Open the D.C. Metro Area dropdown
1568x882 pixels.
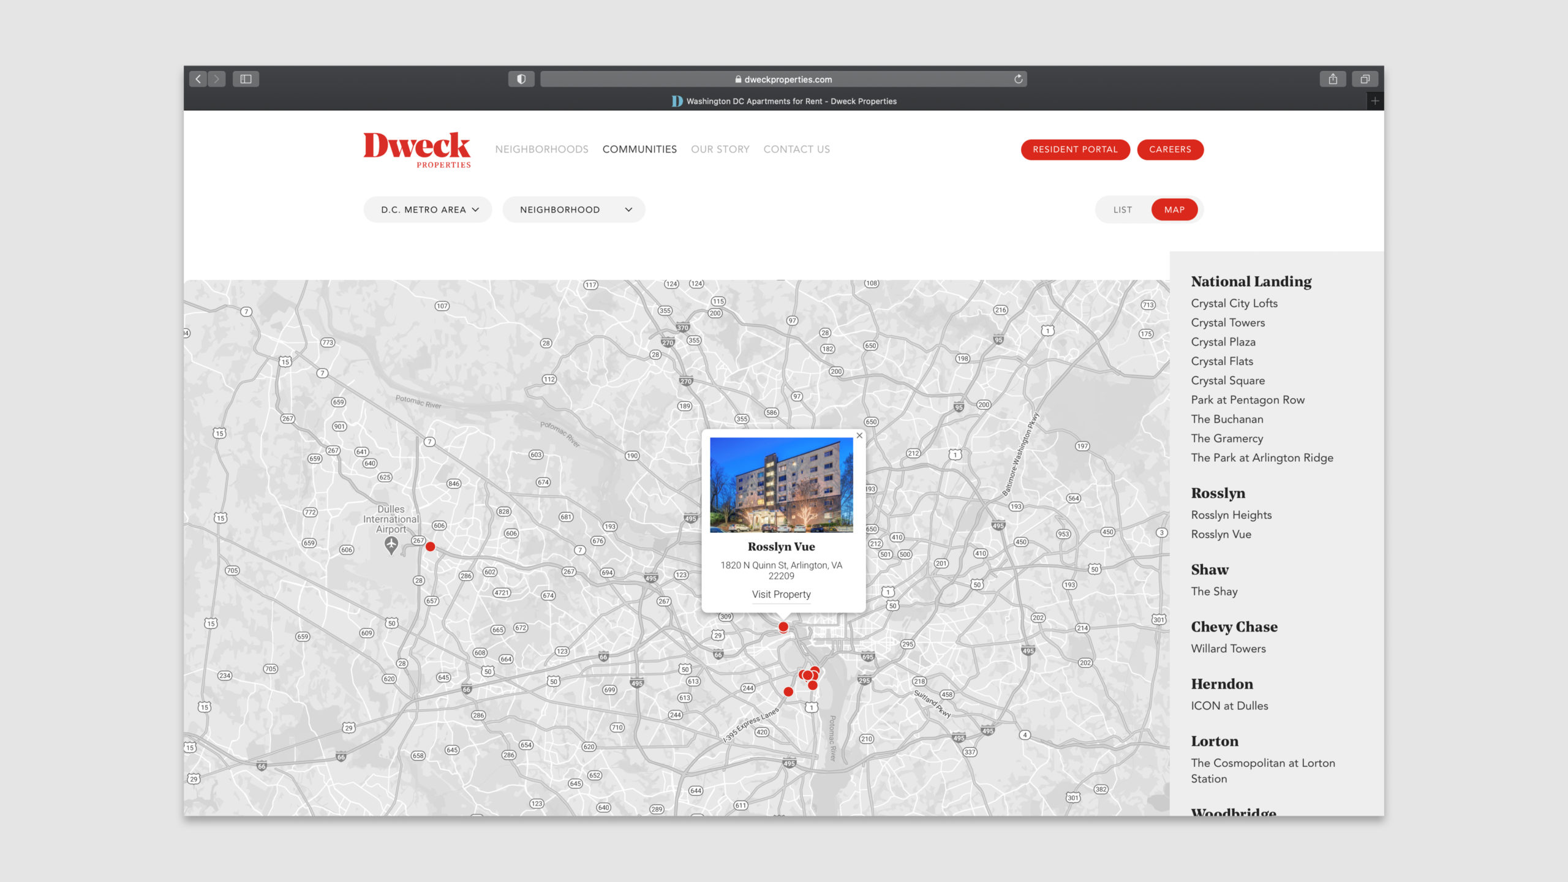pos(428,209)
